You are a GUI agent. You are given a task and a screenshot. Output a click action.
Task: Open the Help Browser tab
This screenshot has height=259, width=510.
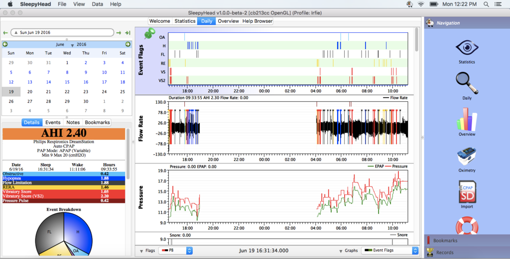[x=257, y=21]
